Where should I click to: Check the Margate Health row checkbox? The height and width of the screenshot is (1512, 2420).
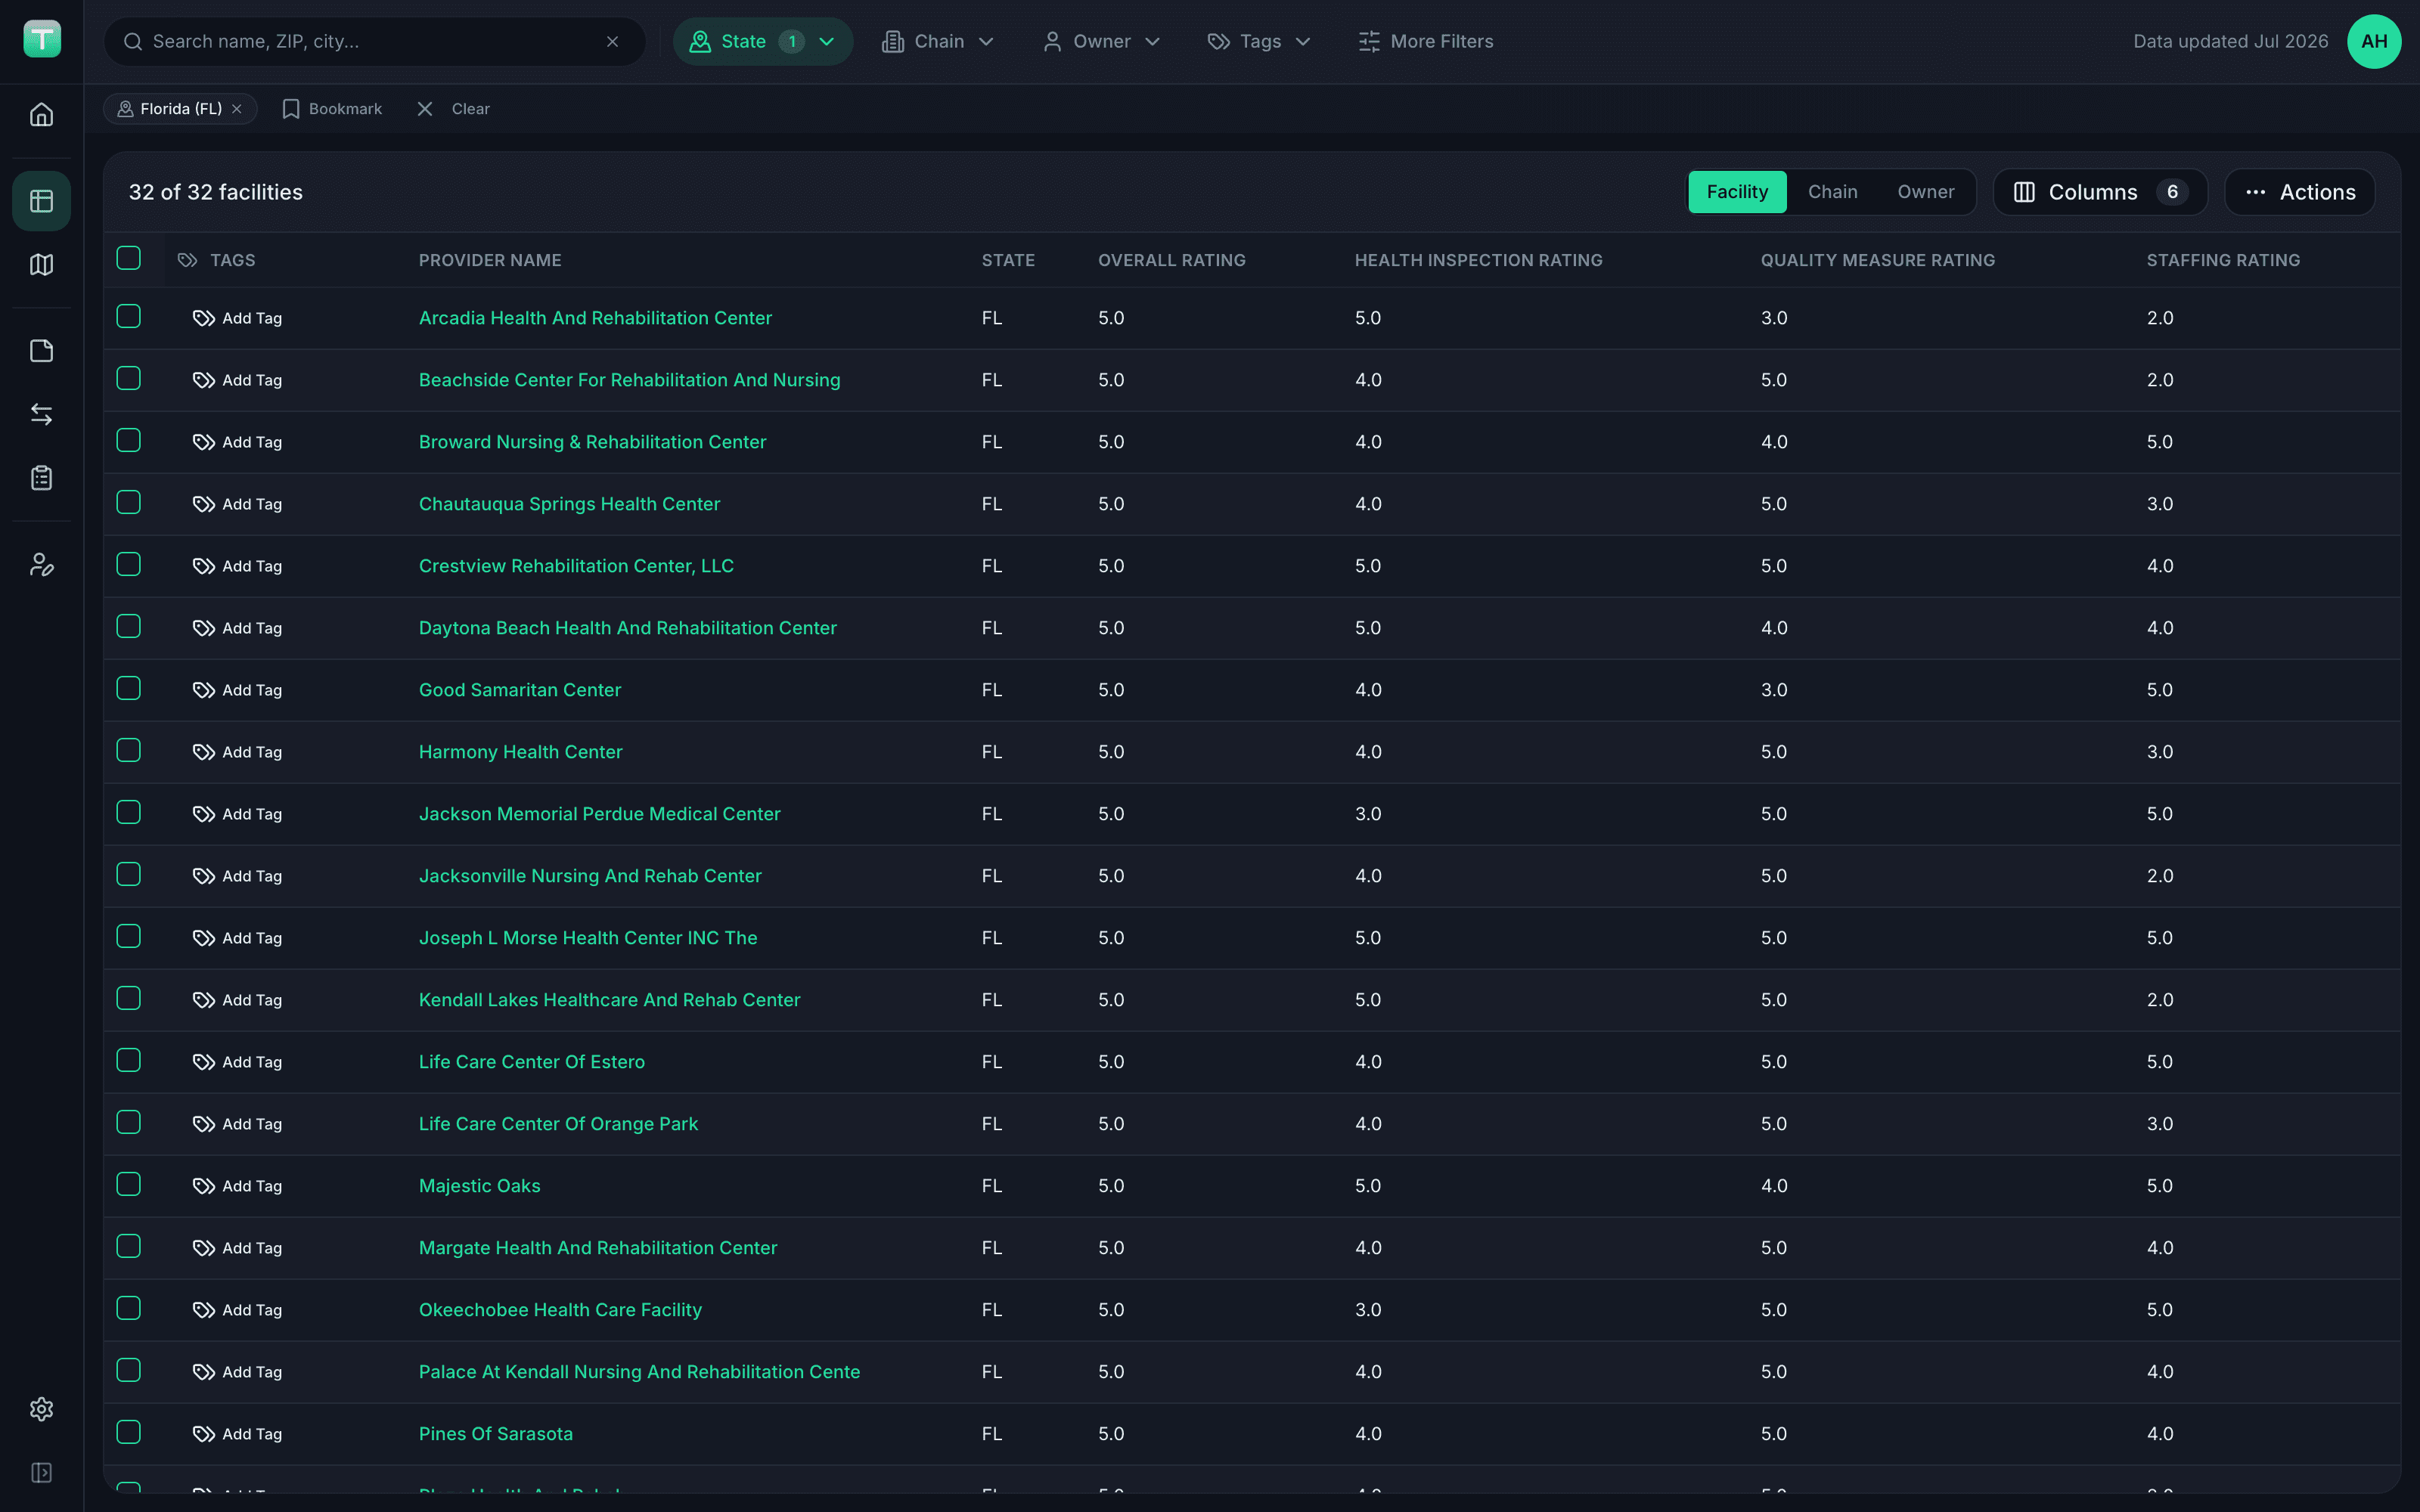[128, 1246]
